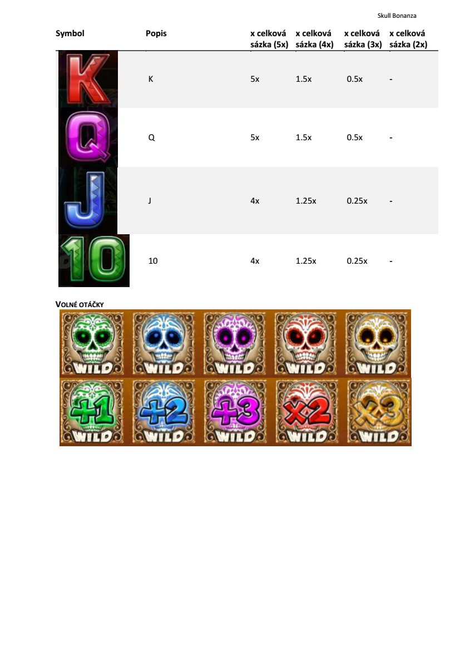Screen dimensions: 460x651
Task: Click the purple skull WILD icon
Action: [235, 344]
